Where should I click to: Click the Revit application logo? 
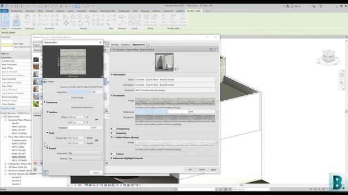(x=2, y=6)
